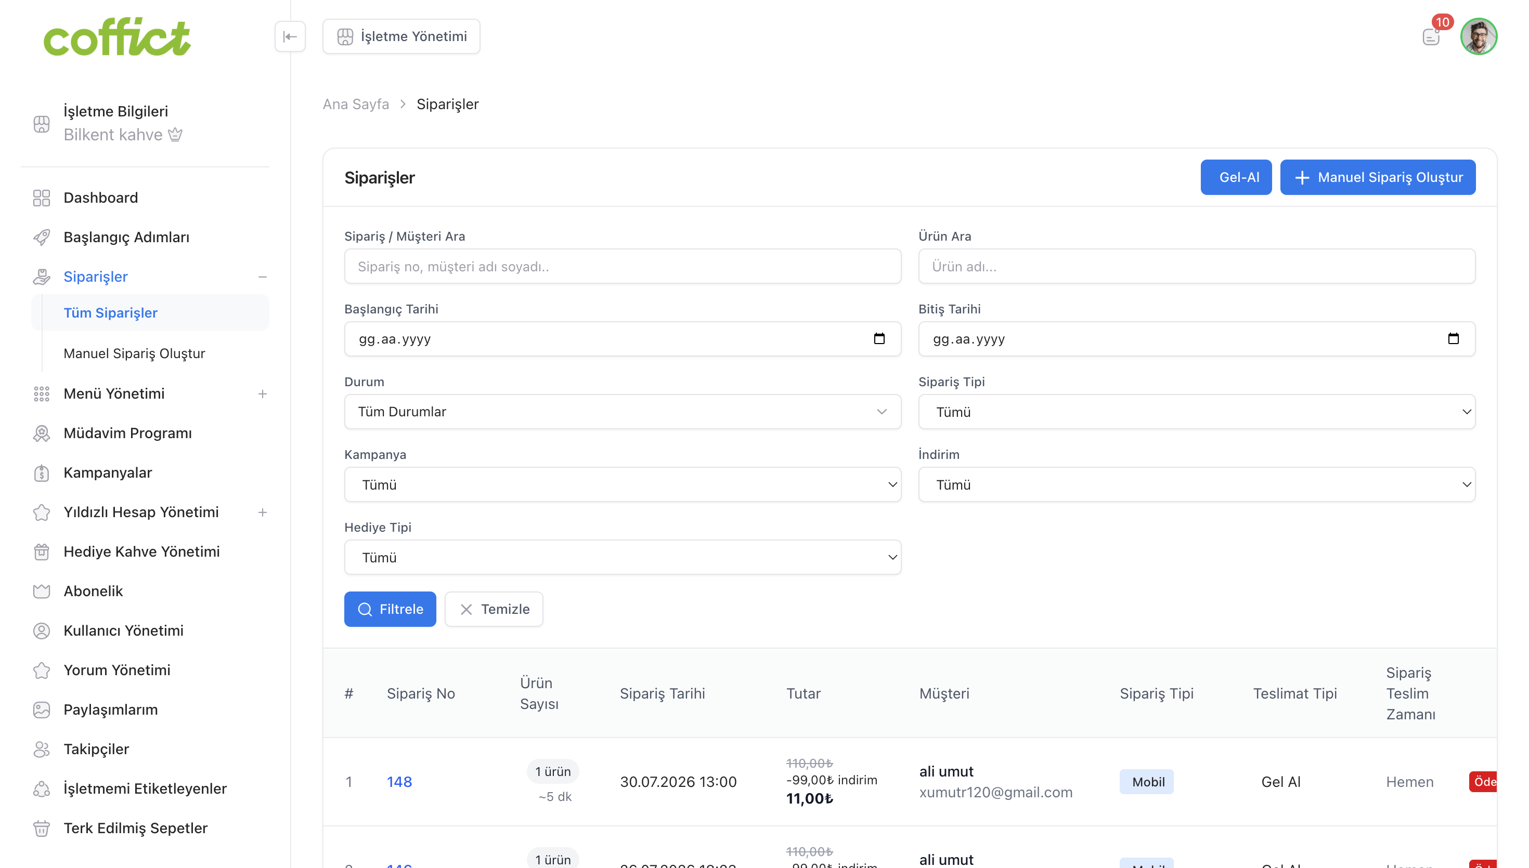Click the Gel-Al button
Screen dimensions: 1529x868
1236,177
